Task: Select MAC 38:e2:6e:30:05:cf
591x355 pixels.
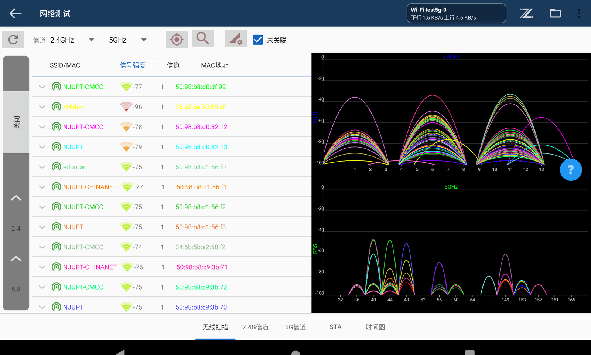Action: (200, 107)
